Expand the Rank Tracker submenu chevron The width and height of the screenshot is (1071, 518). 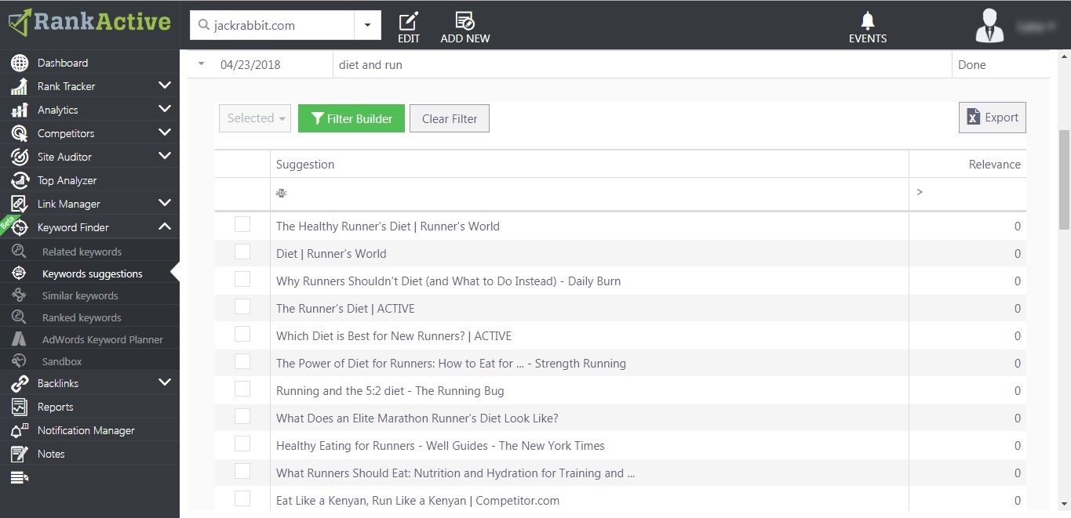click(x=165, y=85)
